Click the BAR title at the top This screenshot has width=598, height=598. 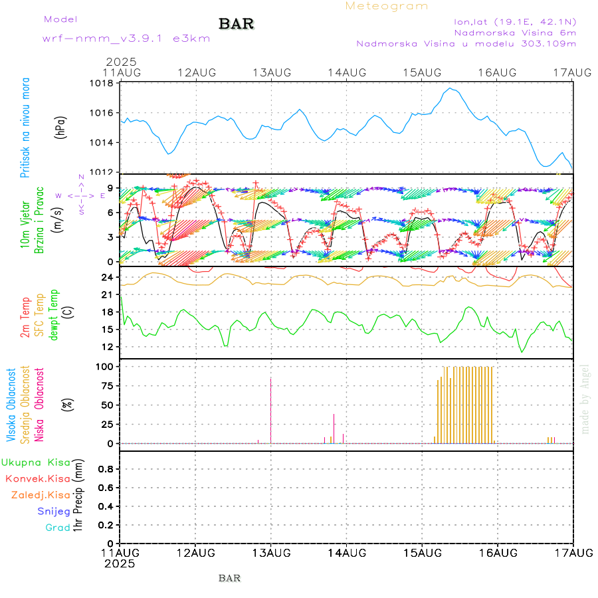pos(236,25)
